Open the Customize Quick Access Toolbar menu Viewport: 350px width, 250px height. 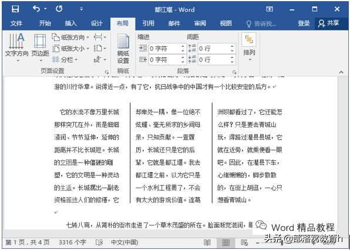[81, 9]
